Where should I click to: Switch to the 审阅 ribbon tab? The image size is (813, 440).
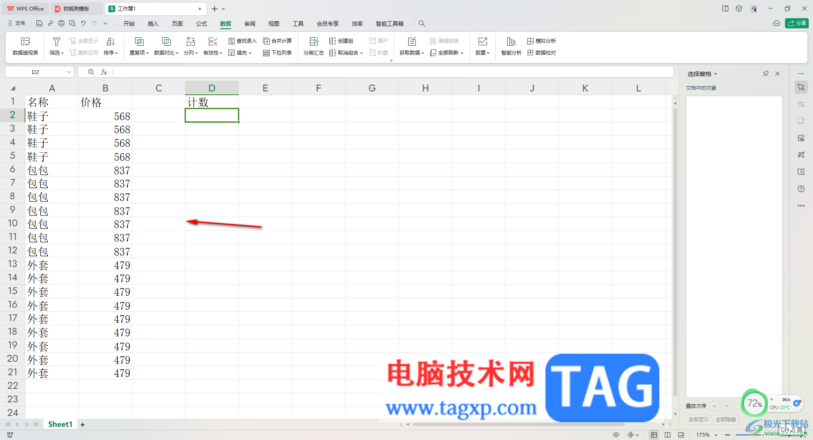pyautogui.click(x=250, y=24)
